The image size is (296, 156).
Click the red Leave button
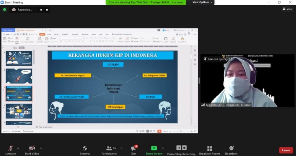286,150
